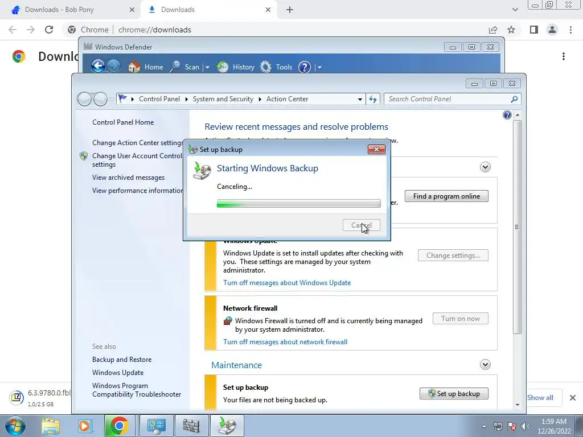Click Control Panel breadcrumb segment
This screenshot has height=437, width=583.
(x=159, y=99)
